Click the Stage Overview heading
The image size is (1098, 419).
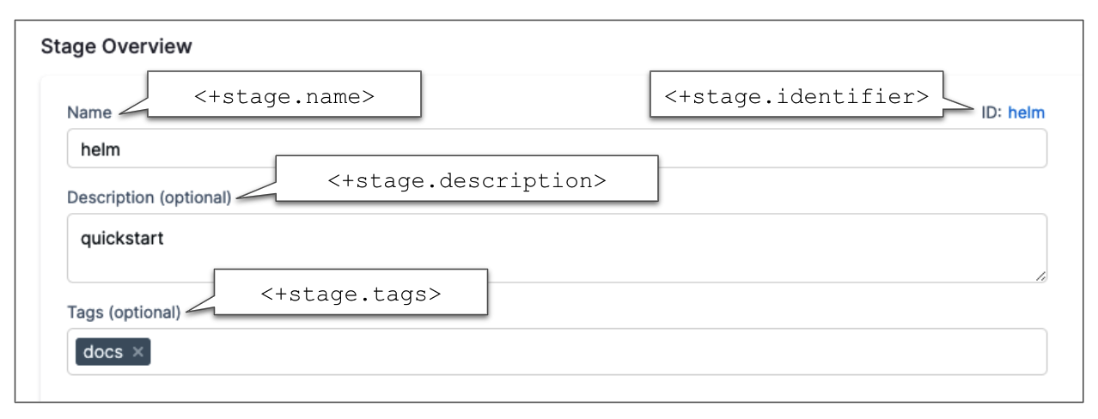pos(117,46)
